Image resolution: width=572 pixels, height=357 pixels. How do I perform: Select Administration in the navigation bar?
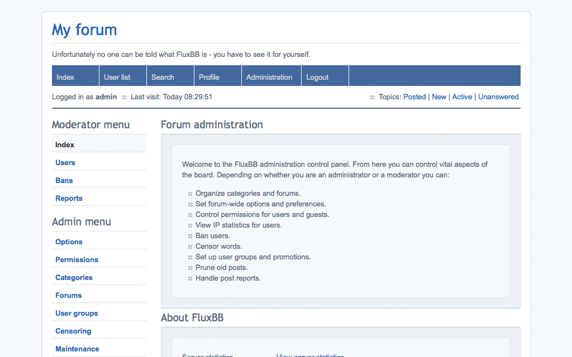[x=269, y=77]
